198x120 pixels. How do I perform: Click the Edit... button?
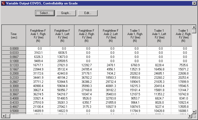(x=88, y=13)
